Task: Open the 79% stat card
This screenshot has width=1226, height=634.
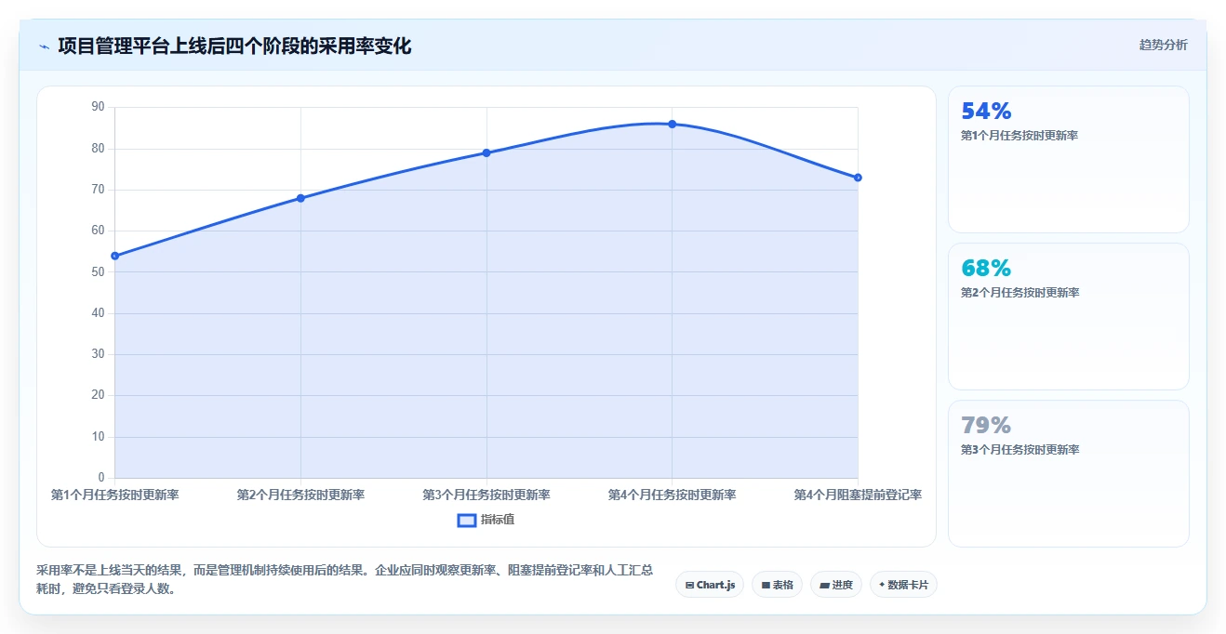Action: [1069, 473]
